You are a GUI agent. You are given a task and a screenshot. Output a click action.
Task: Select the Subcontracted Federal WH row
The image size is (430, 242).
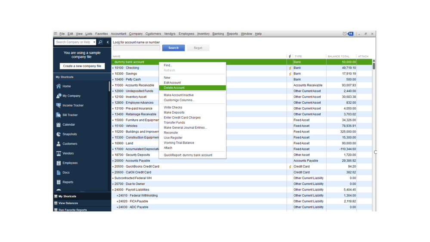tap(241, 178)
